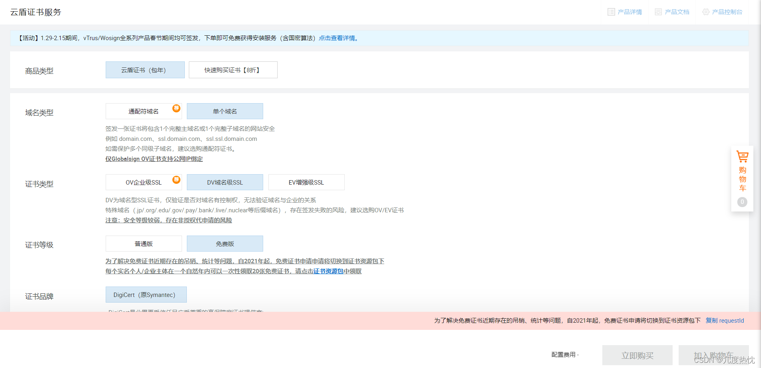Open the 购物车 shopping cart icon
The height and width of the screenshot is (368, 761).
742,157
